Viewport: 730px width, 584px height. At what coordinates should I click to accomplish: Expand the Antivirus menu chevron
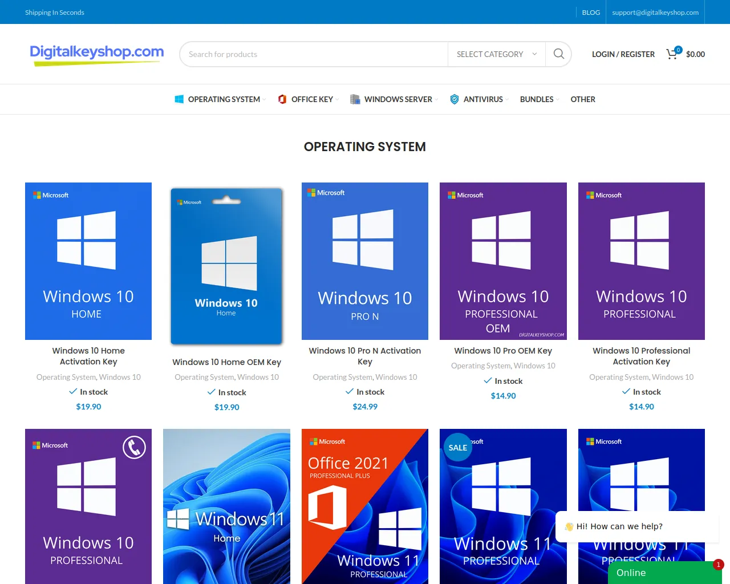pos(508,100)
